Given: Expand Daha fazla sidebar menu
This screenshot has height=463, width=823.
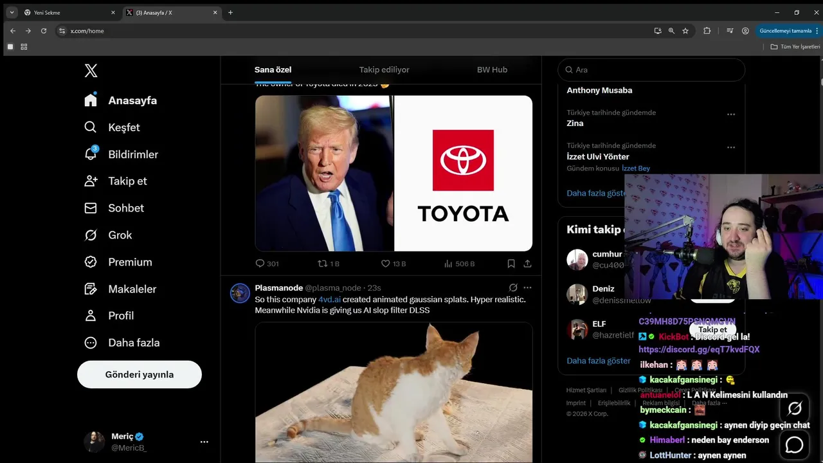Looking at the screenshot, I should pos(122,343).
